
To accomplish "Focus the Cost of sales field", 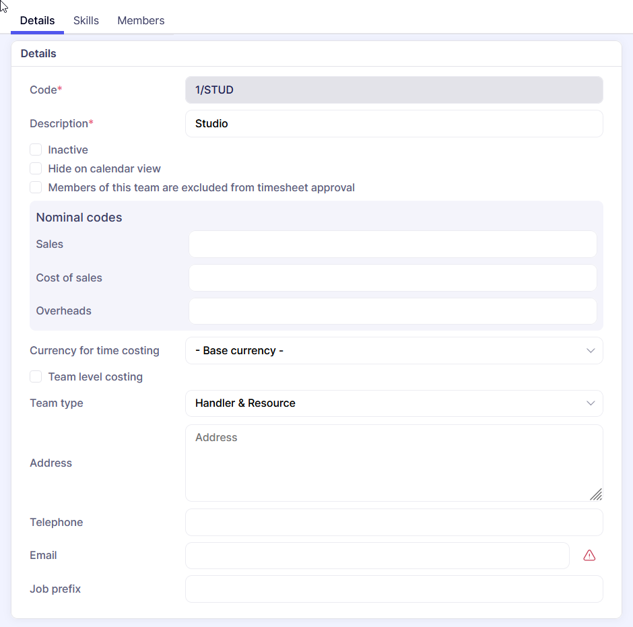I will pos(393,278).
